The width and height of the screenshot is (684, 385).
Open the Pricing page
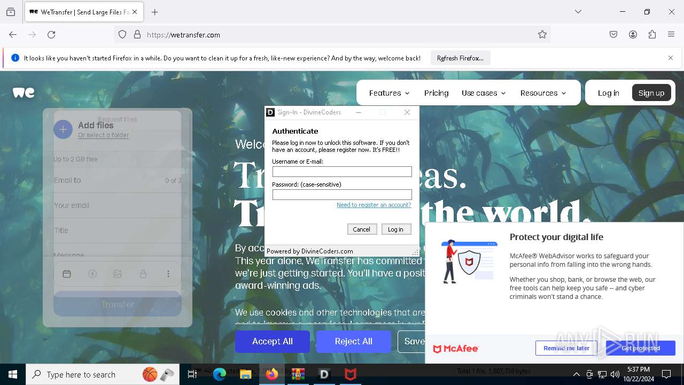click(x=437, y=93)
